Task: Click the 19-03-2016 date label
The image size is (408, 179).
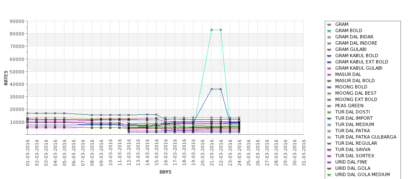Action: click(x=193, y=153)
